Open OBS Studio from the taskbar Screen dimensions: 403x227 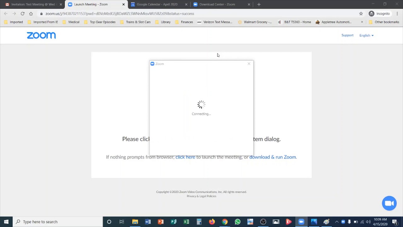tap(263, 222)
